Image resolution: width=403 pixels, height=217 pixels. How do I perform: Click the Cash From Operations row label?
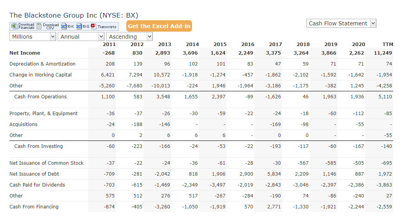[x=40, y=97]
